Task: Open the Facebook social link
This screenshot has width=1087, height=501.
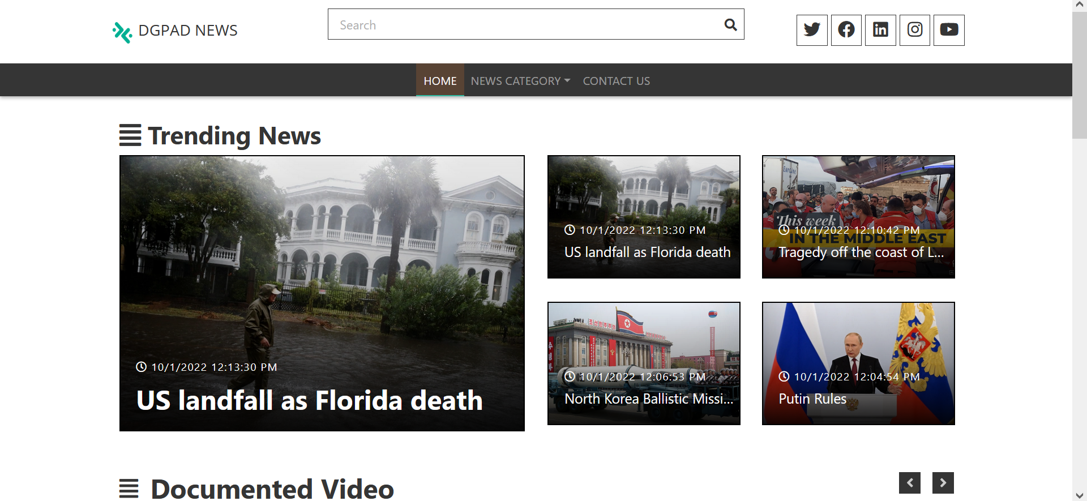Action: tap(846, 30)
